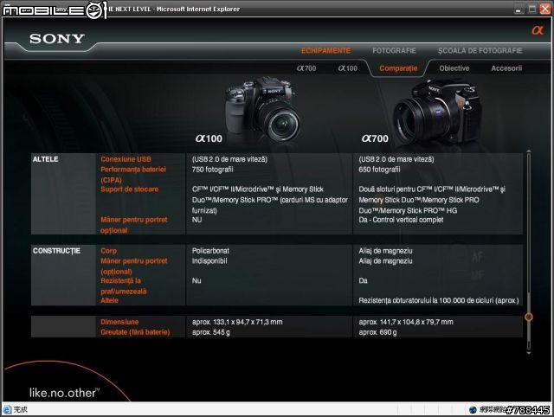Click the scroll down arrow of comparison table
The width and height of the screenshot is (554, 417).
click(529, 352)
